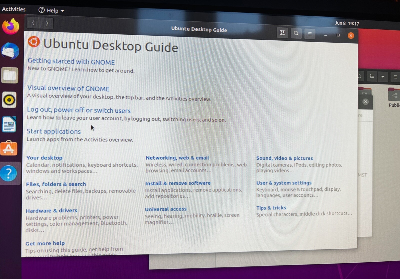This screenshot has height=279, width=400.
Task: Minimize the Ubuntu Desktop Guide window
Action: (325, 35)
